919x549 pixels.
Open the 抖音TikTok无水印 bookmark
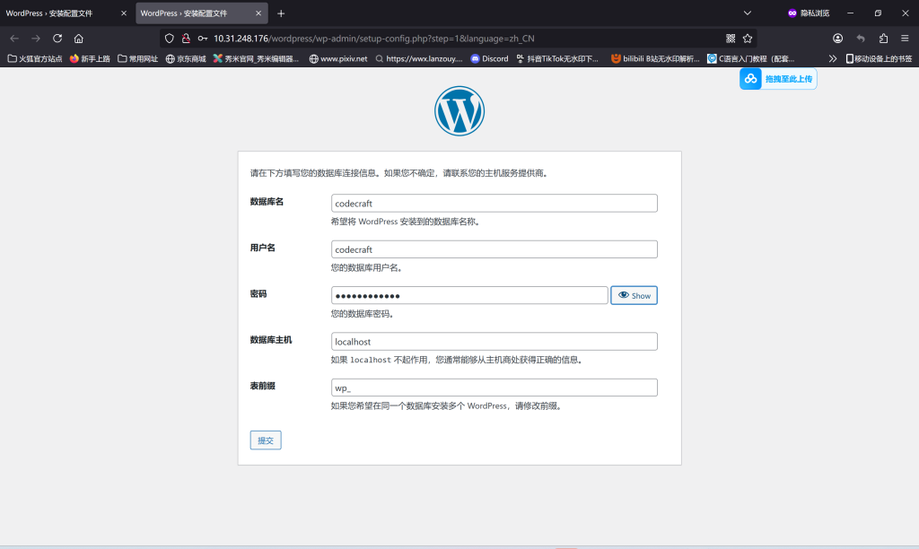pos(557,58)
